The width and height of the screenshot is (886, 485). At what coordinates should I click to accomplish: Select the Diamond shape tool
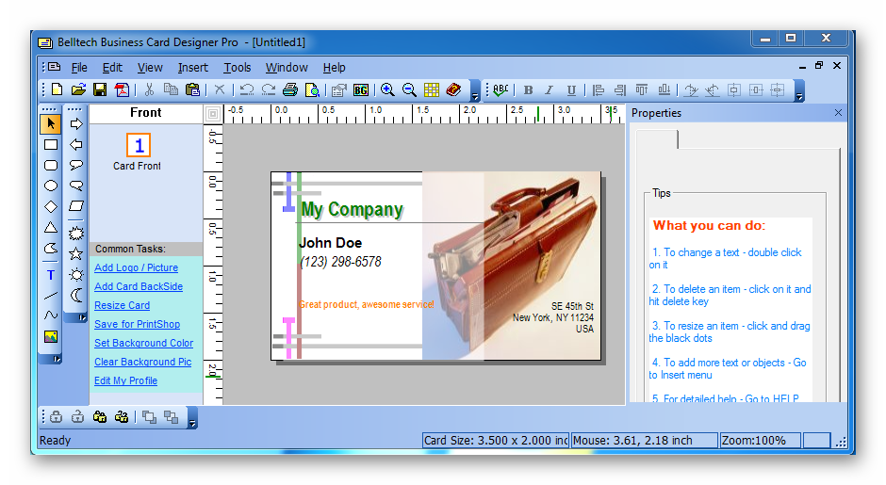tap(51, 206)
